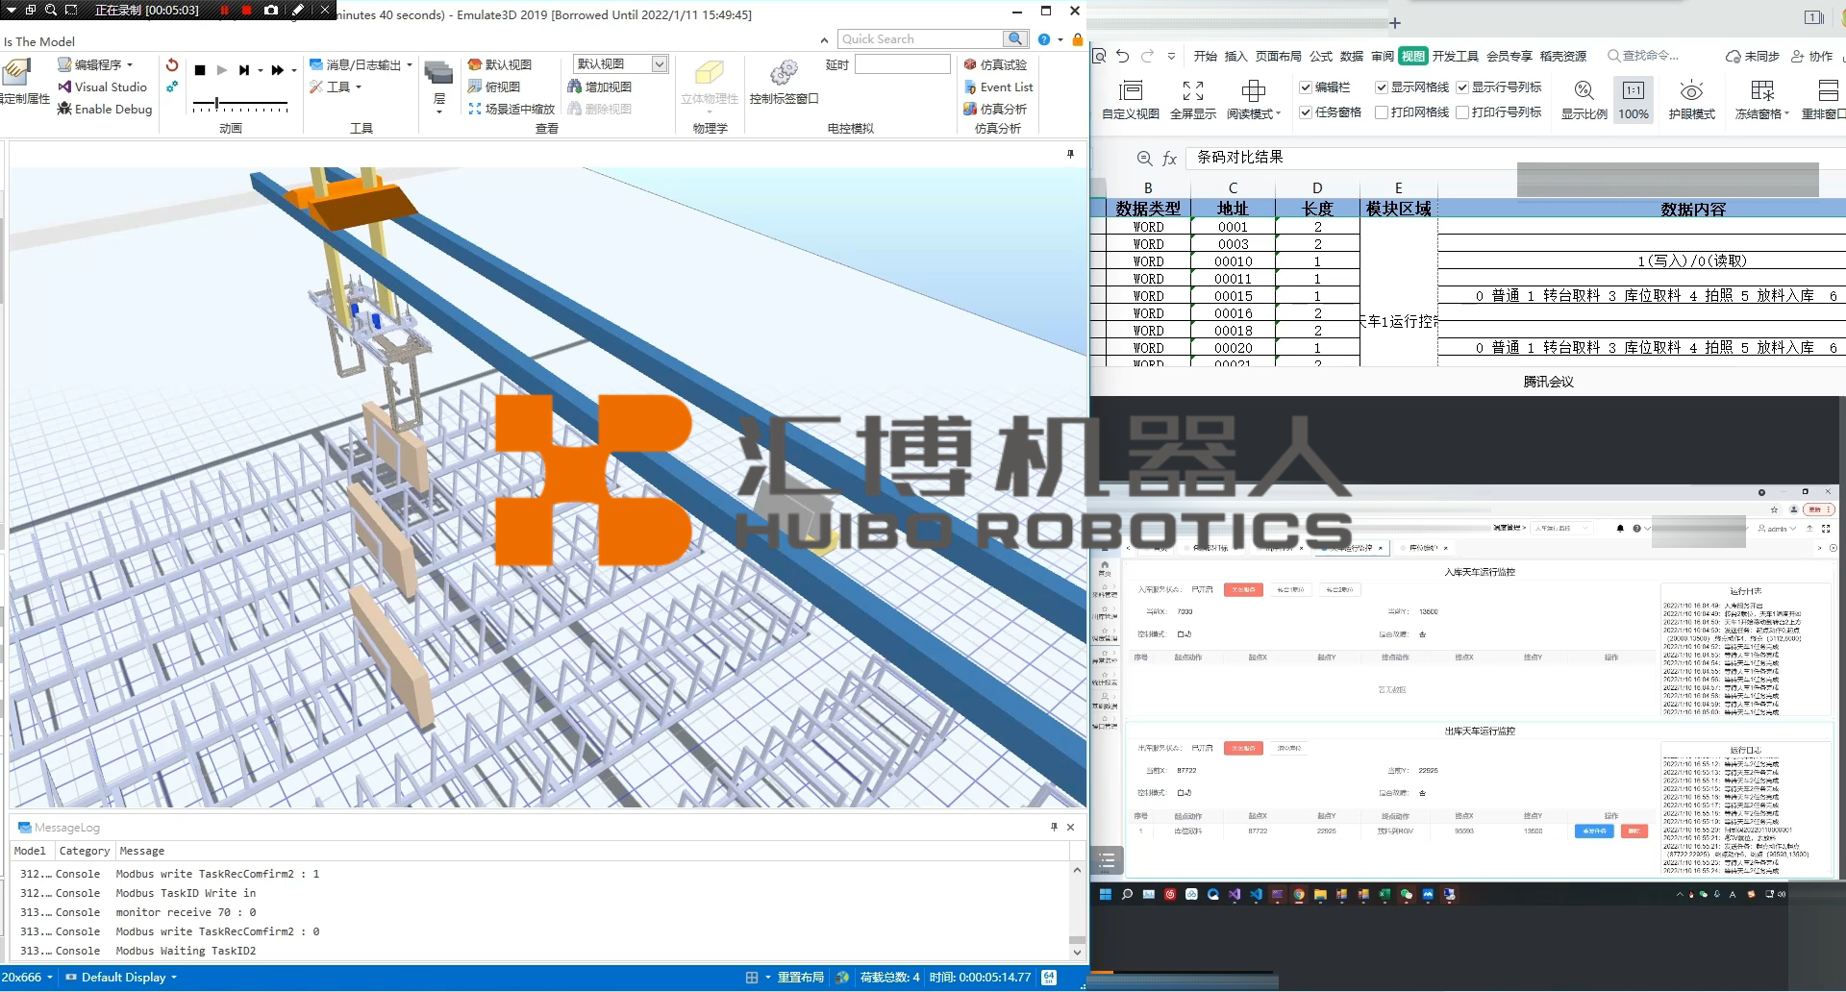Viewport: 1846px width, 992px height.
Task: Open the 开始 tab in WPS
Action: 1206,56
